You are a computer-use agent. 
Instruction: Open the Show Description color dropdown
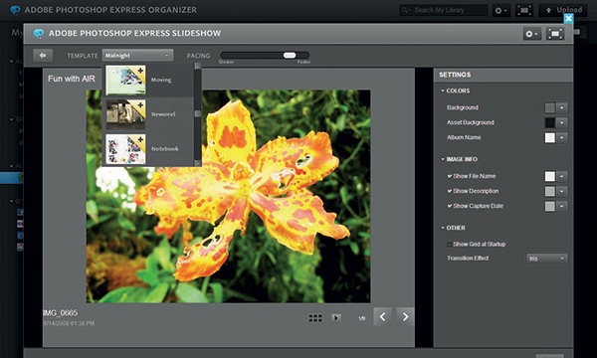pos(561,191)
